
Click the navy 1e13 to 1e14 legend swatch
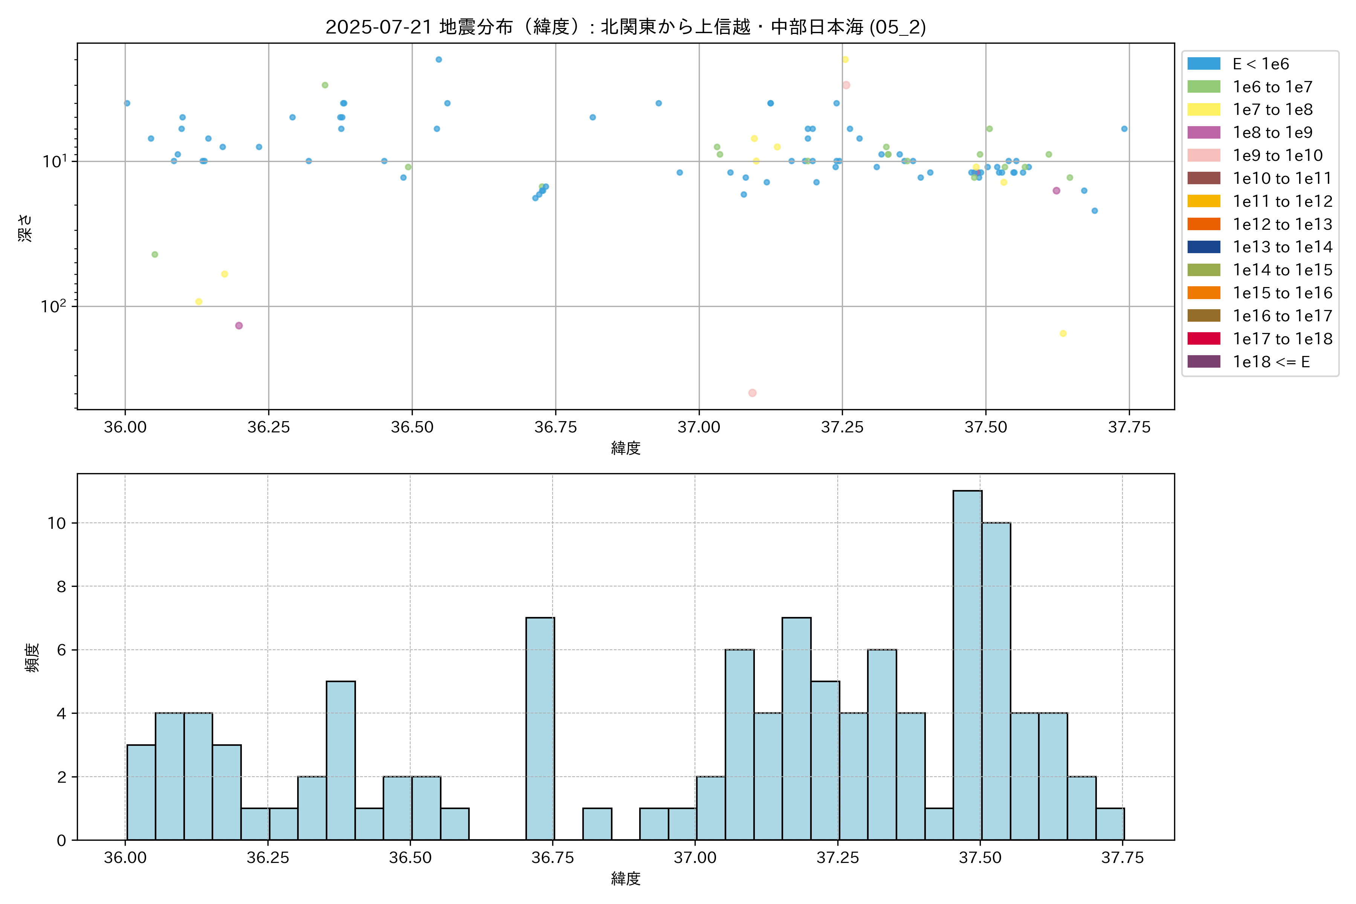[x=1204, y=247]
